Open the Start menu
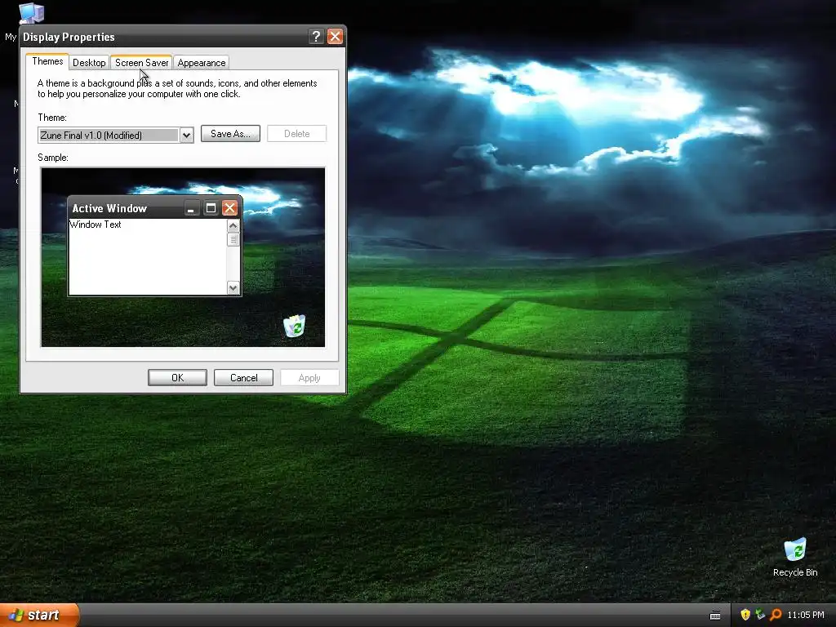This screenshot has height=627, width=836. [x=39, y=615]
